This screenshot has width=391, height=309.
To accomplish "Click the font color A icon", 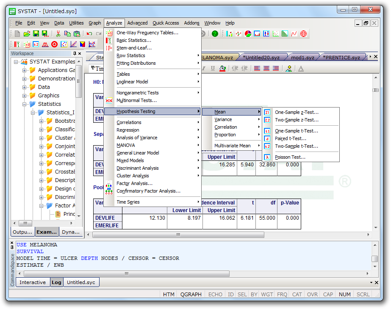I will tap(301, 68).
